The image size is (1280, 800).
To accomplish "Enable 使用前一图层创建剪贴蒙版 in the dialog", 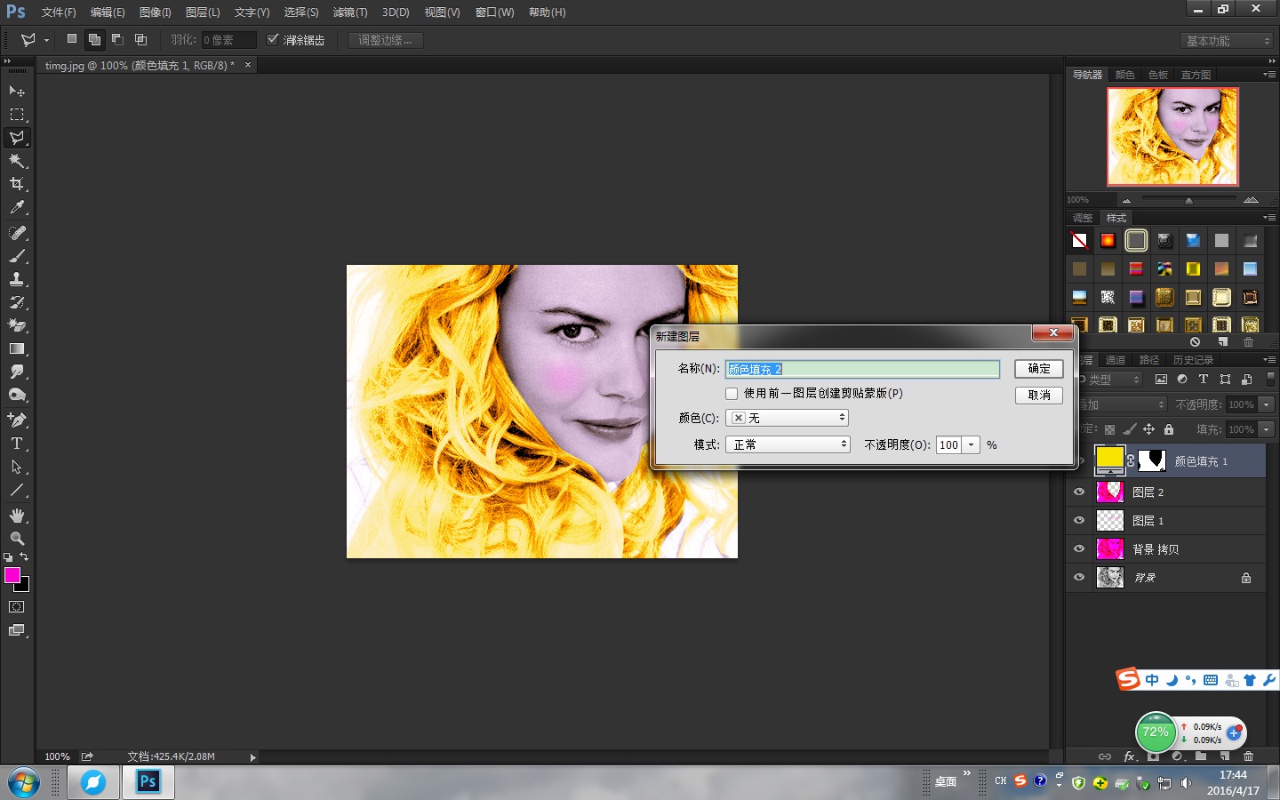I will pos(731,394).
